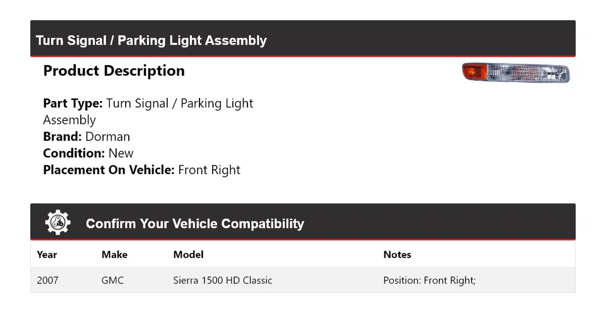Viewport: 606px width, 313px height.
Task: Open the turn signal light product image
Action: [x=516, y=73]
